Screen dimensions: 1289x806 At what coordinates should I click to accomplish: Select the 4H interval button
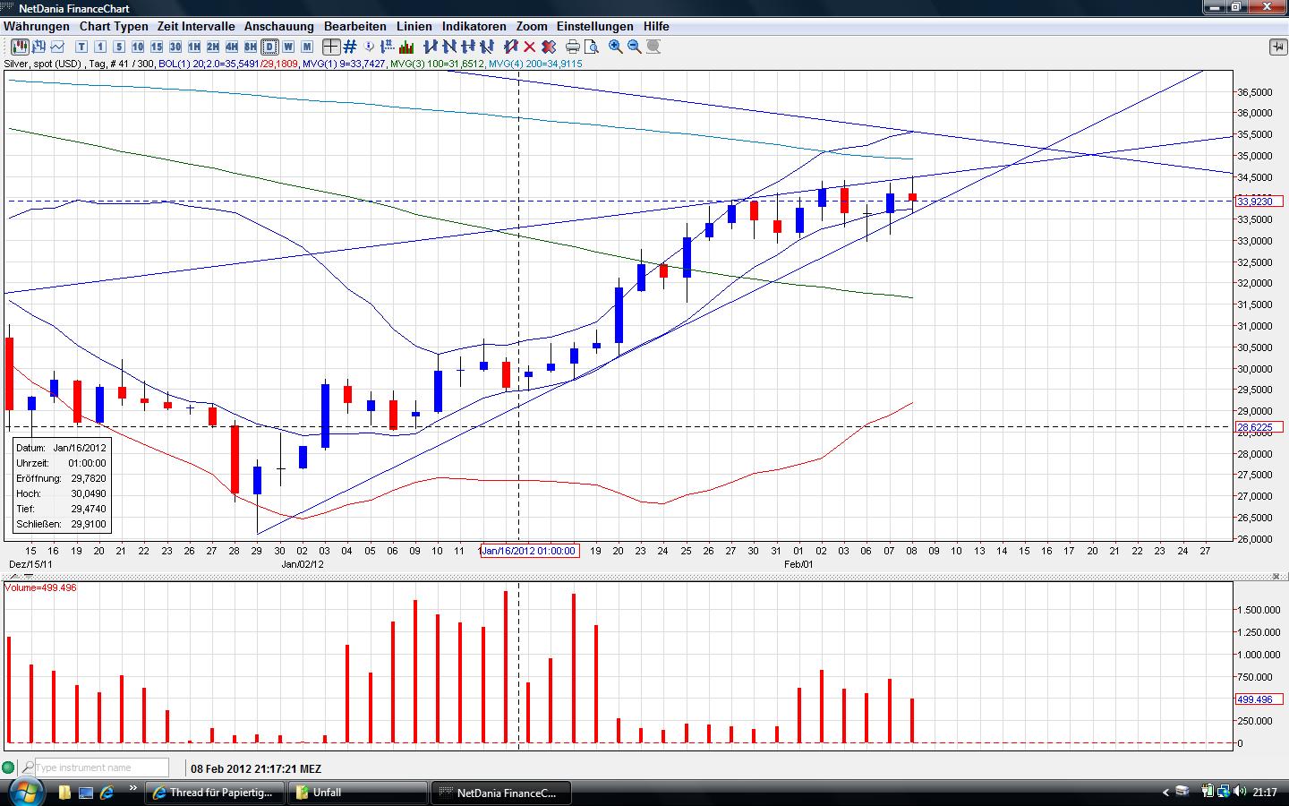pos(232,47)
